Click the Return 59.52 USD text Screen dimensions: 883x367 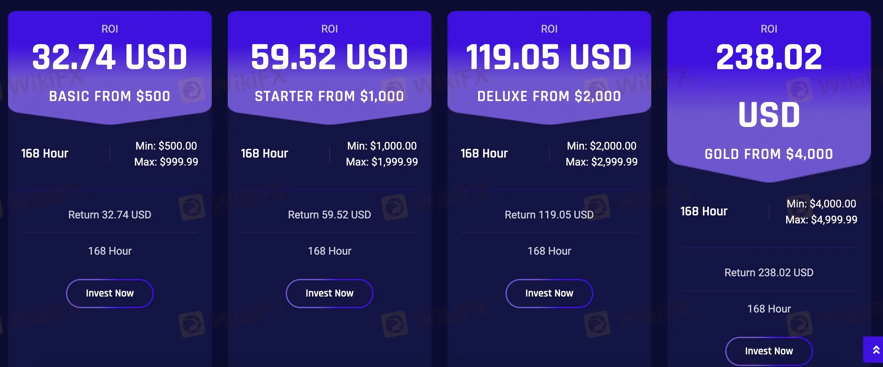pyautogui.click(x=329, y=215)
